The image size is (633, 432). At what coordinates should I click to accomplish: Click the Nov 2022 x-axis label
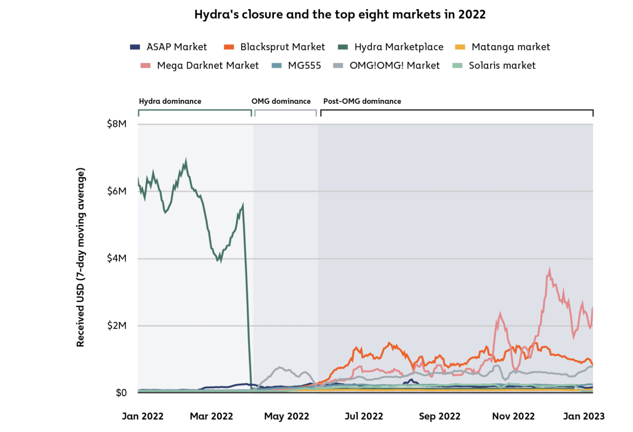coord(514,416)
